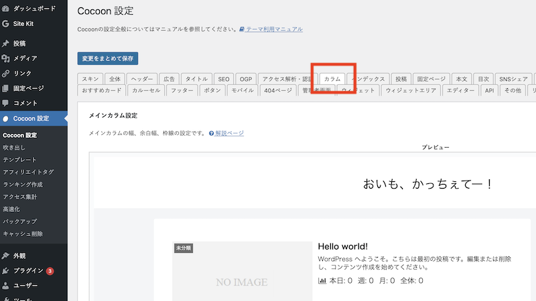Click the Comments speech bubble icon
The width and height of the screenshot is (536, 301).
coord(5,103)
